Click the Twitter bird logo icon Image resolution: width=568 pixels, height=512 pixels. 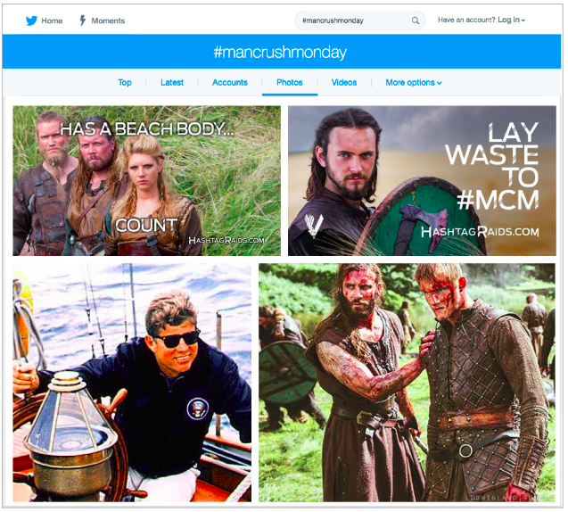[x=31, y=21]
